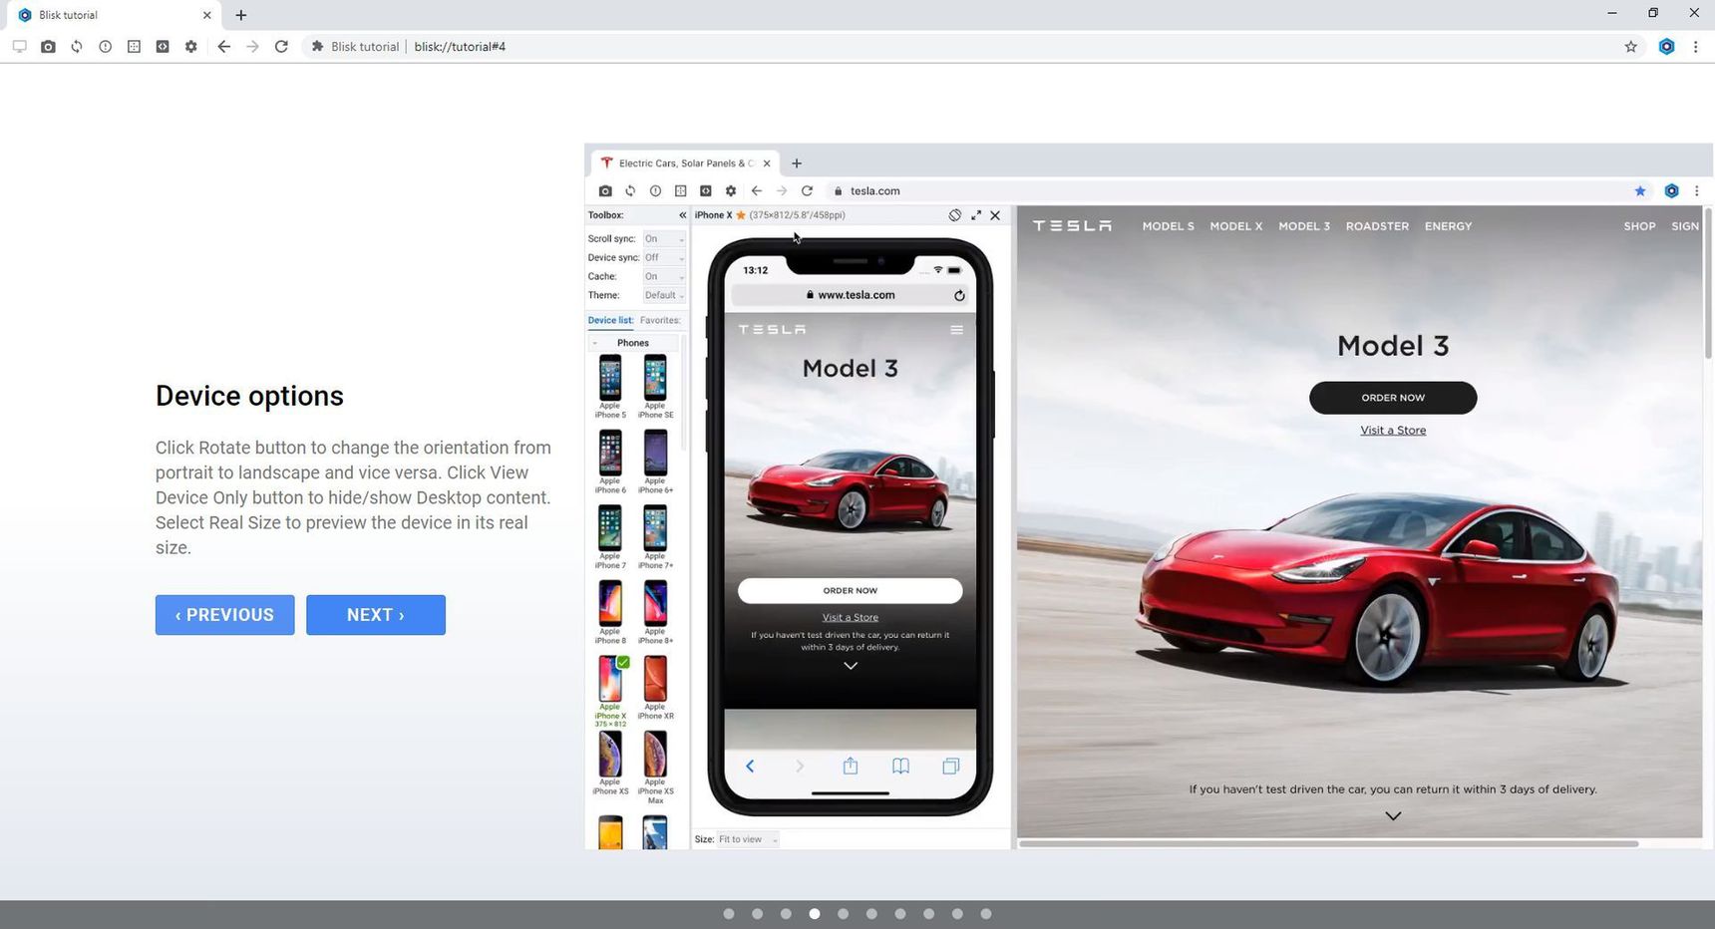Close the iPhone X device panel with the X
Screen dimensions: 1715x929
click(x=995, y=215)
